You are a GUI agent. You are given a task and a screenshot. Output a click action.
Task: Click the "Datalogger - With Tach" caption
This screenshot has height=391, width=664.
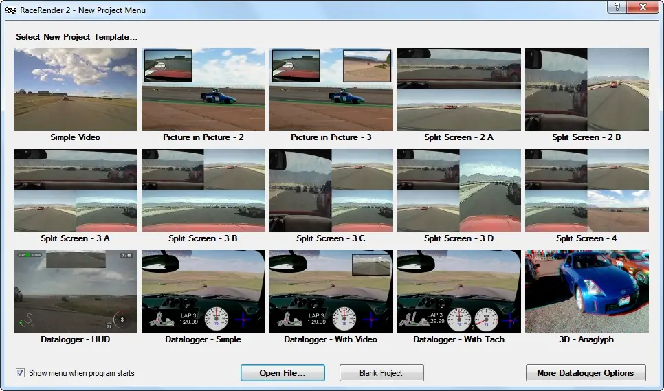pyautogui.click(x=459, y=339)
